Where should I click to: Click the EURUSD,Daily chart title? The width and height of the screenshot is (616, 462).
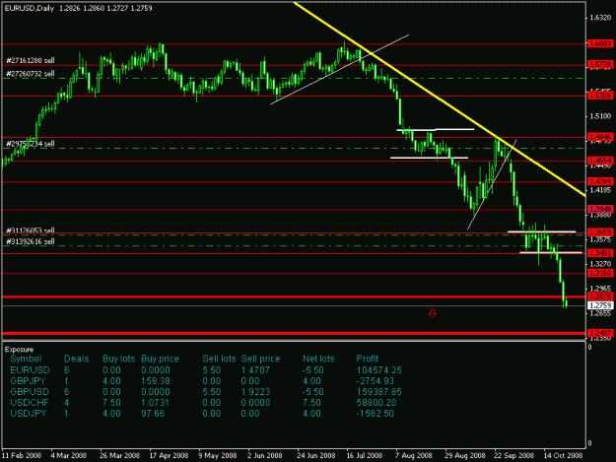point(30,8)
